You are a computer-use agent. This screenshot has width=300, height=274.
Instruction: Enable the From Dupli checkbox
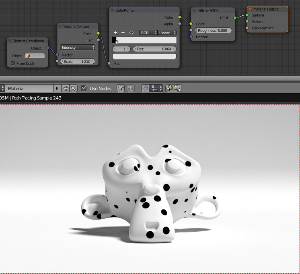coord(13,63)
